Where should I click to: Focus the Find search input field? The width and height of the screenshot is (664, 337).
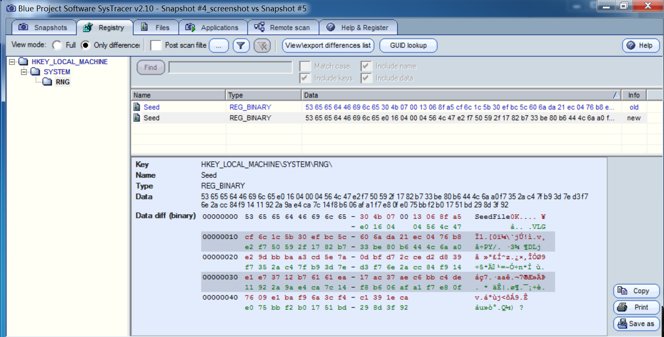[230, 67]
